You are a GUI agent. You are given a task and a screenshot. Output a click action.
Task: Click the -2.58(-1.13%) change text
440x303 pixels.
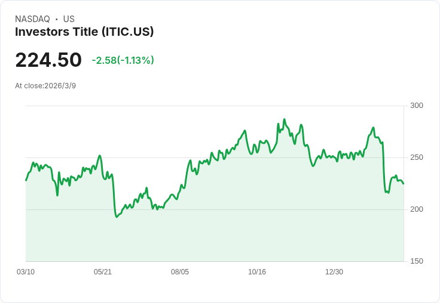point(123,60)
